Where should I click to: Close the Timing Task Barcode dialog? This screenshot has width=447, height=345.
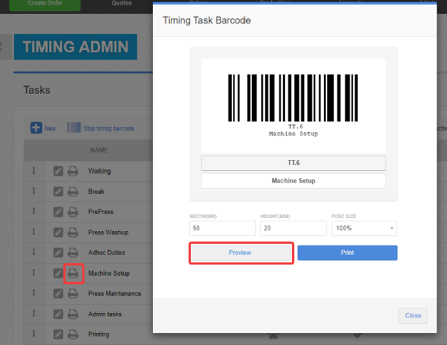pos(413,316)
